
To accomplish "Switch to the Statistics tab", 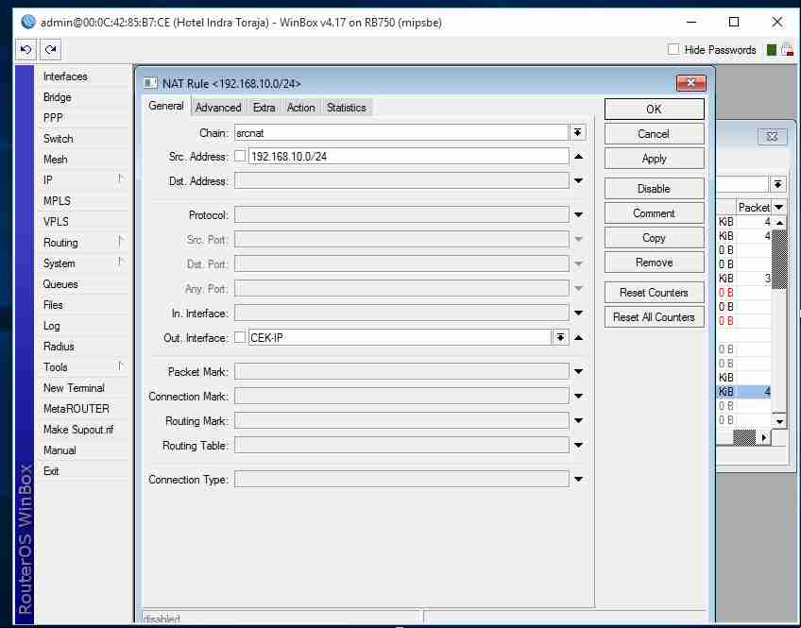I will click(347, 108).
